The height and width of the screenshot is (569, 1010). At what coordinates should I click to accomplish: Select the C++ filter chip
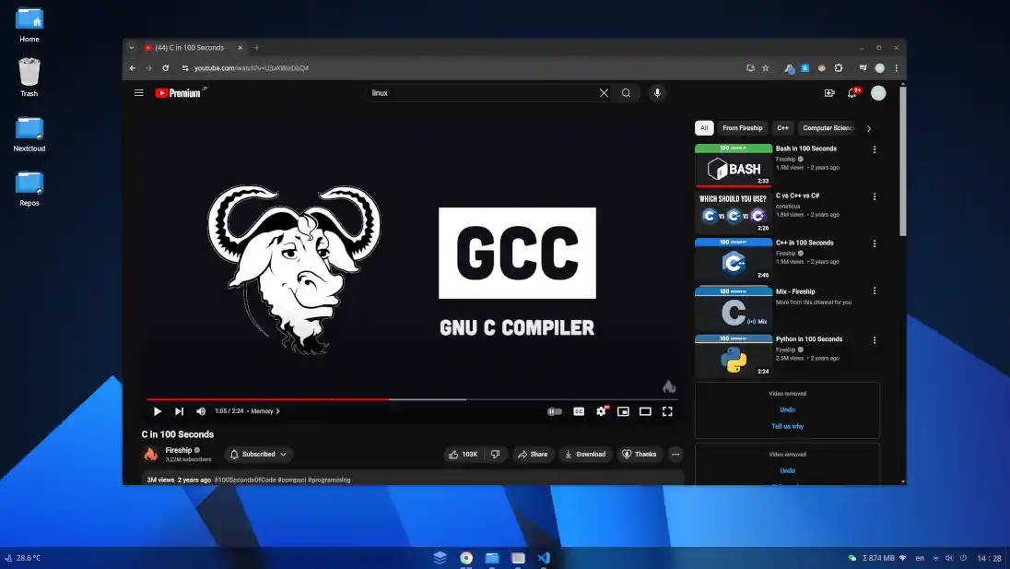[782, 128]
